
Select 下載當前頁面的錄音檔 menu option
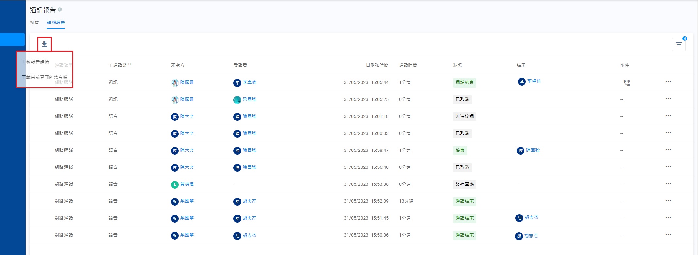[x=44, y=77]
